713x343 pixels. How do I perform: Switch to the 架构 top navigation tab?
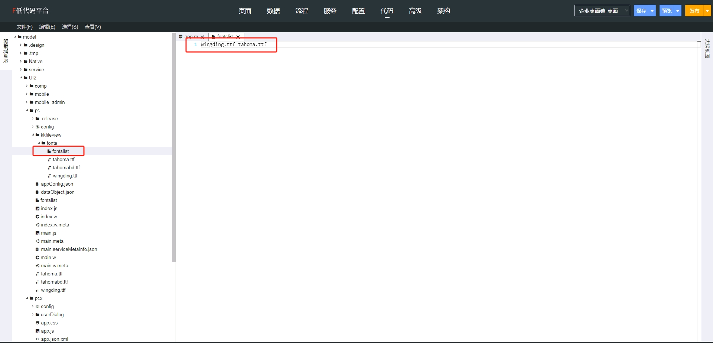click(444, 11)
